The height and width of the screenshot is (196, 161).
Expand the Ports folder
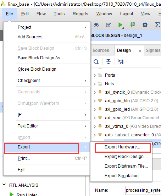[x=95, y=75]
